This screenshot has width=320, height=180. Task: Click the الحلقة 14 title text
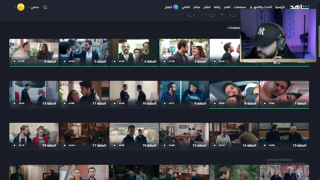(x=249, y=145)
